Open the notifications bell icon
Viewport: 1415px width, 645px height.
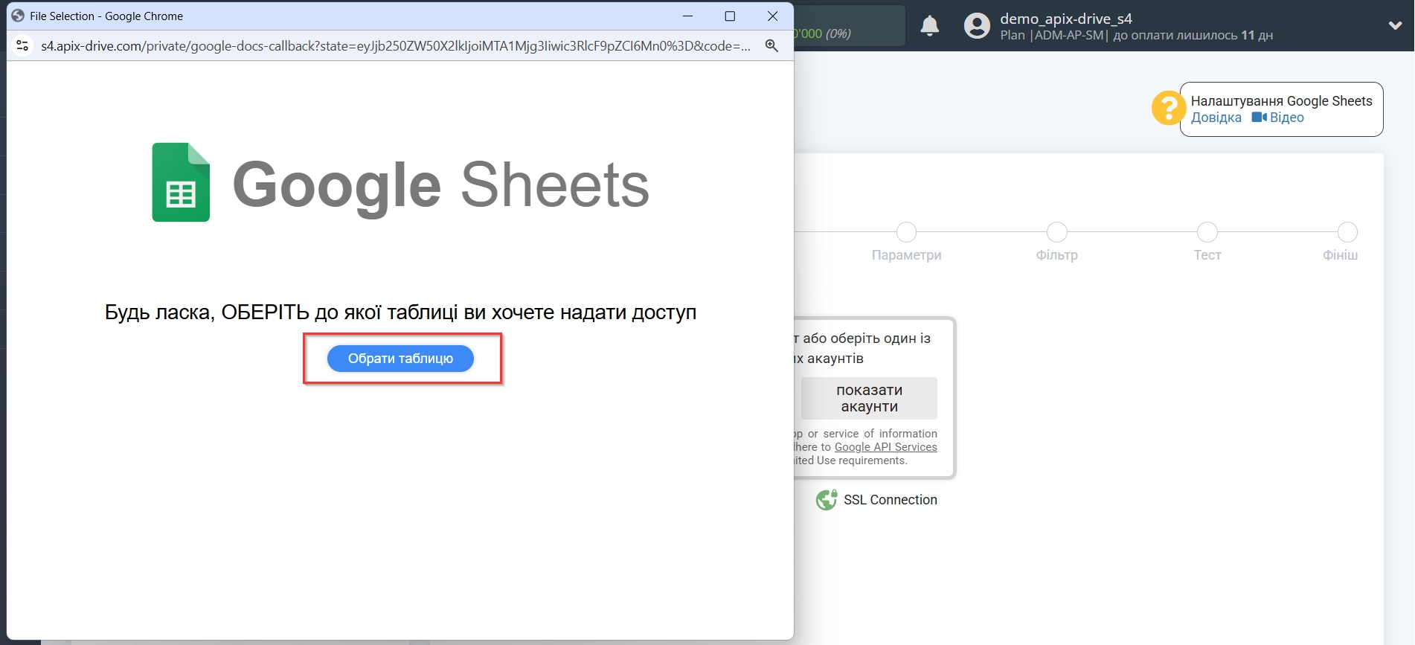930,26
